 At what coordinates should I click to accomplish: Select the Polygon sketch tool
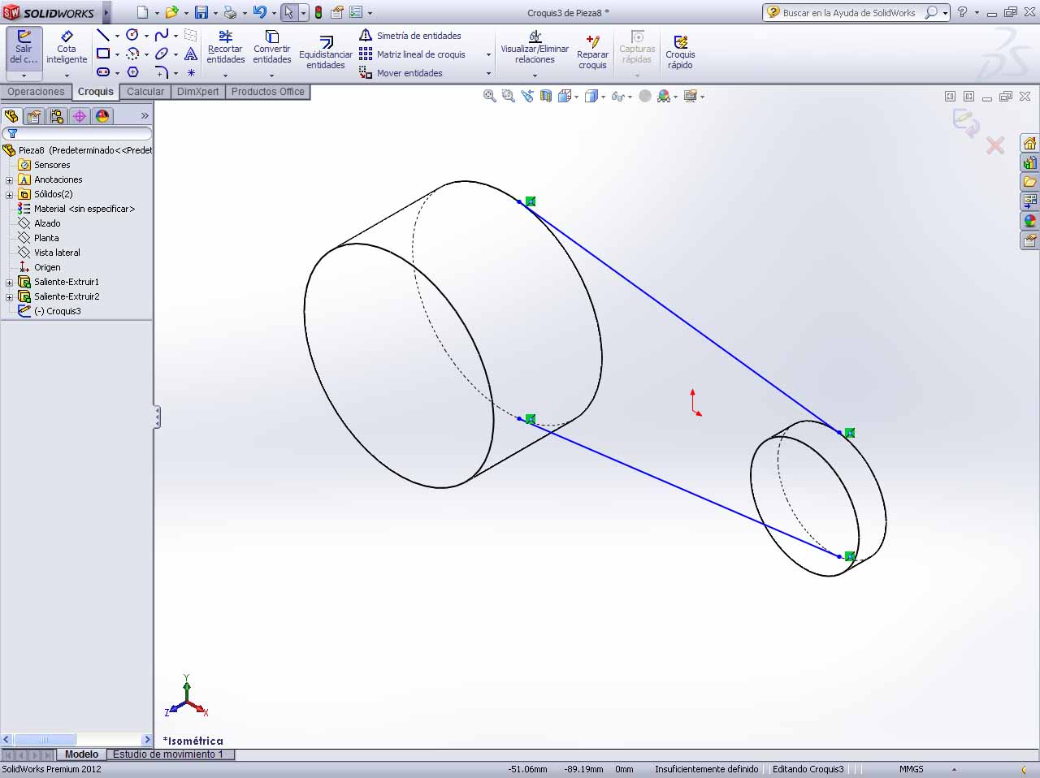pos(132,72)
